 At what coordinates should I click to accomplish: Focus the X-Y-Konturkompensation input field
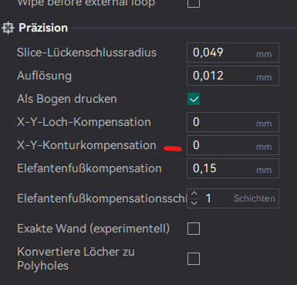[233, 145]
